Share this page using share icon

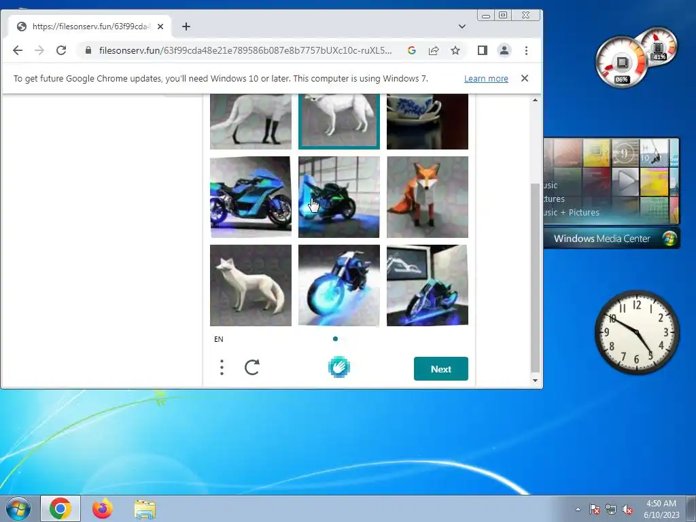(434, 50)
